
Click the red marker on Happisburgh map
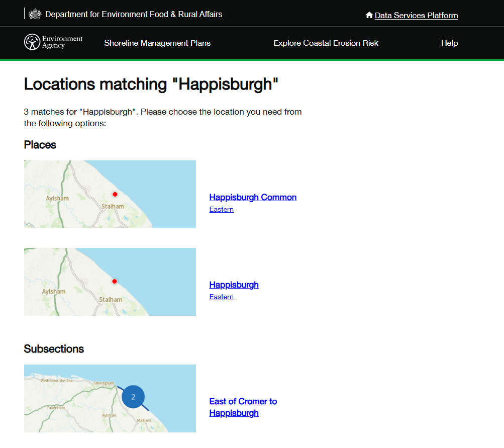115,282
